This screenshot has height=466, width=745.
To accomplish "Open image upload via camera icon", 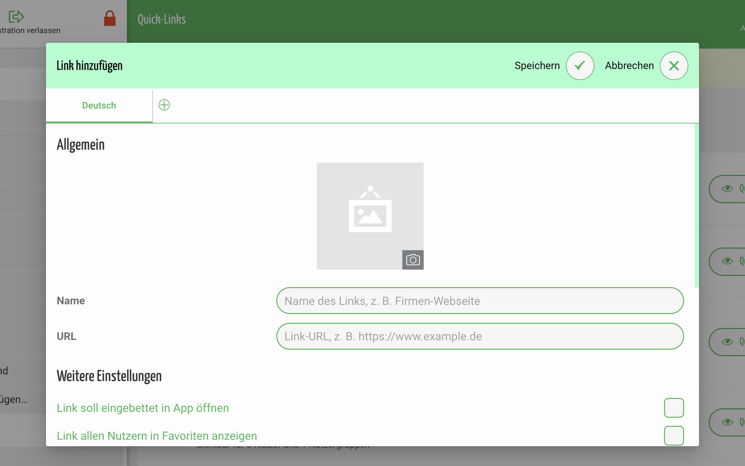I will pyautogui.click(x=413, y=260).
